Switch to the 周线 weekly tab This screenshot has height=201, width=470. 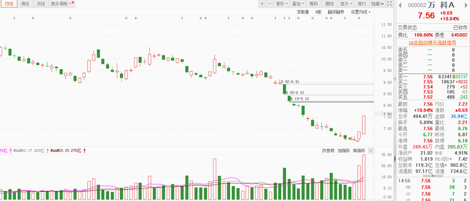coord(25,4)
